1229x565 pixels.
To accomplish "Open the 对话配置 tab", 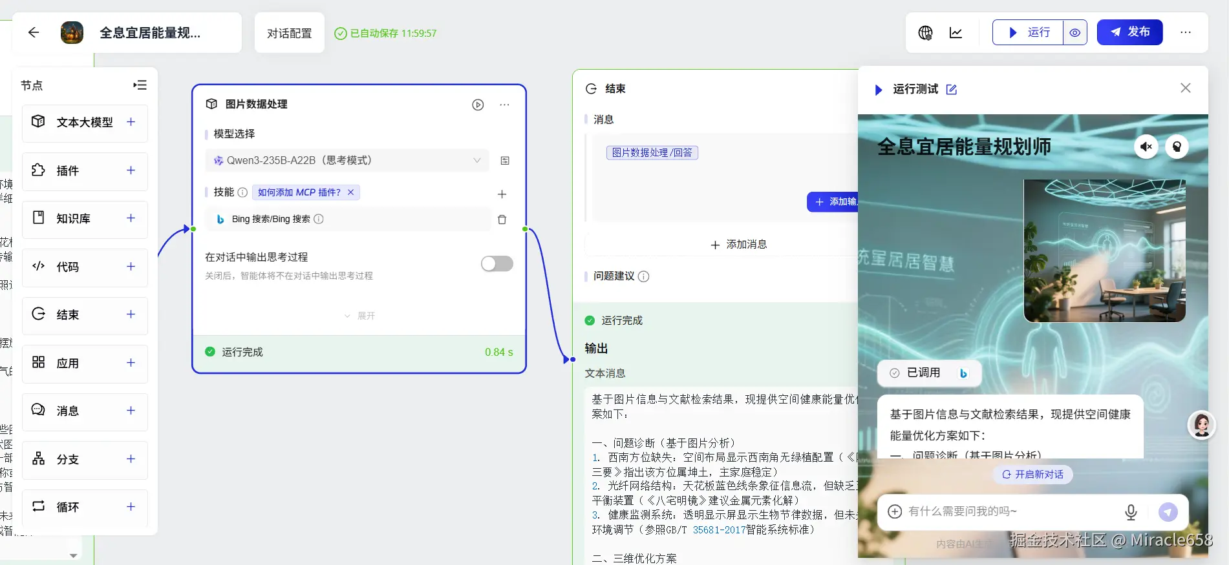I will (289, 33).
